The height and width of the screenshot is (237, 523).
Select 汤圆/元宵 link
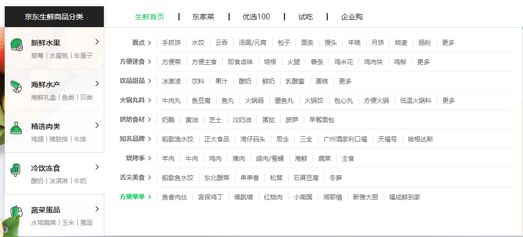tap(253, 43)
